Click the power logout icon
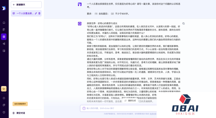The height and width of the screenshot is (118, 216). pyautogui.click(x=4, y=112)
